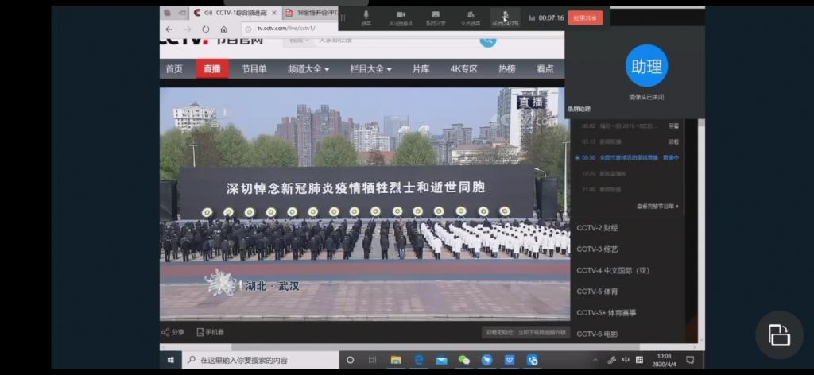
Task: Open the 4K专区 menu item
Action: [x=463, y=69]
